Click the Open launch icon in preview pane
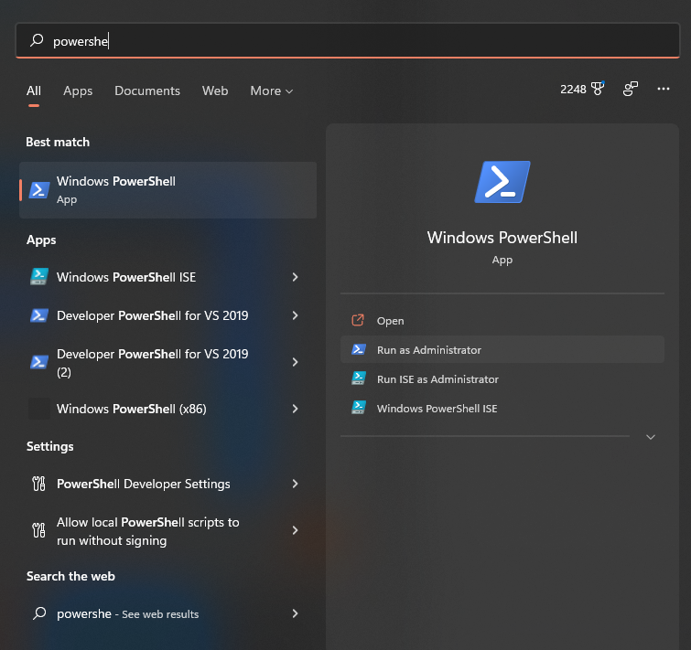The image size is (691, 650). click(358, 320)
